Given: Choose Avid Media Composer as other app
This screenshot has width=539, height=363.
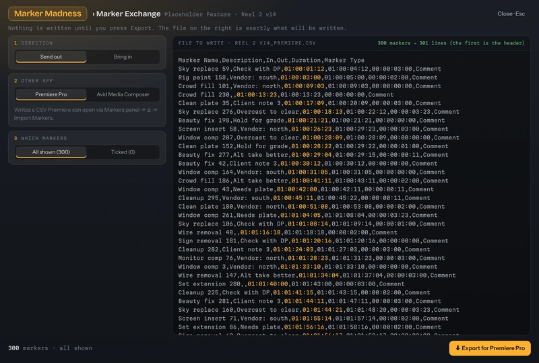Looking at the screenshot, I should 123,94.
